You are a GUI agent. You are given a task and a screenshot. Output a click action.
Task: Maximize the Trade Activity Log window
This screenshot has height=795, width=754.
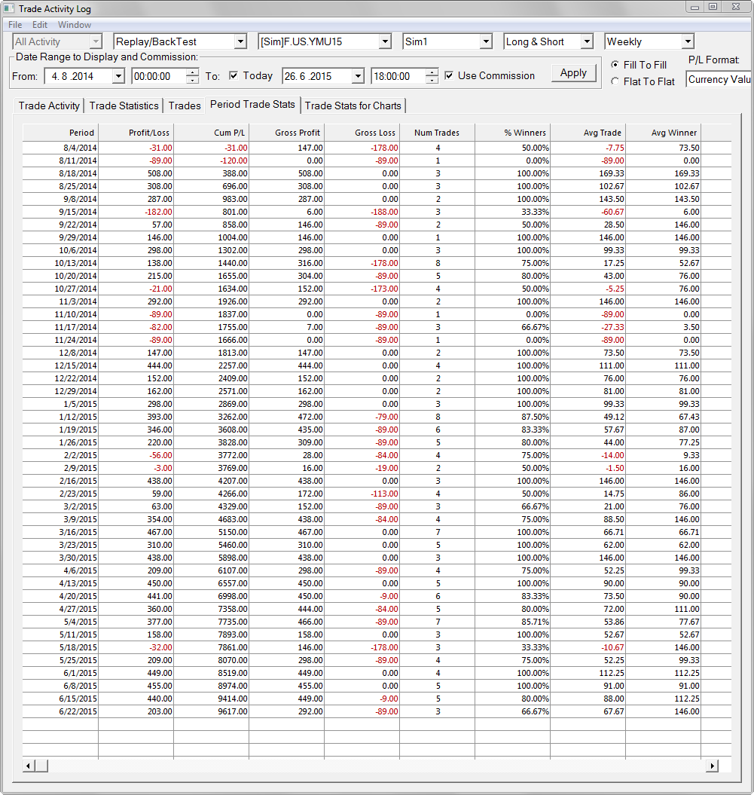(713, 7)
